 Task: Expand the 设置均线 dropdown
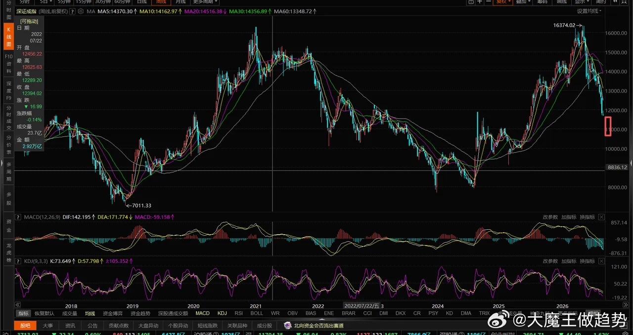pos(589,11)
